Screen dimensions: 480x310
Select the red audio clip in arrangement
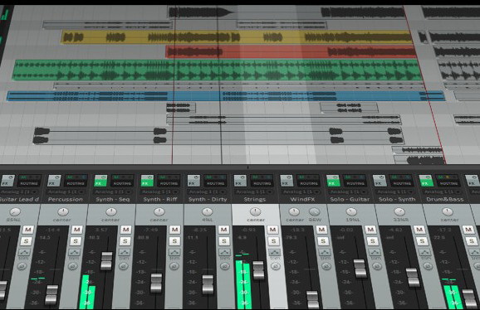pyautogui.click(x=291, y=51)
